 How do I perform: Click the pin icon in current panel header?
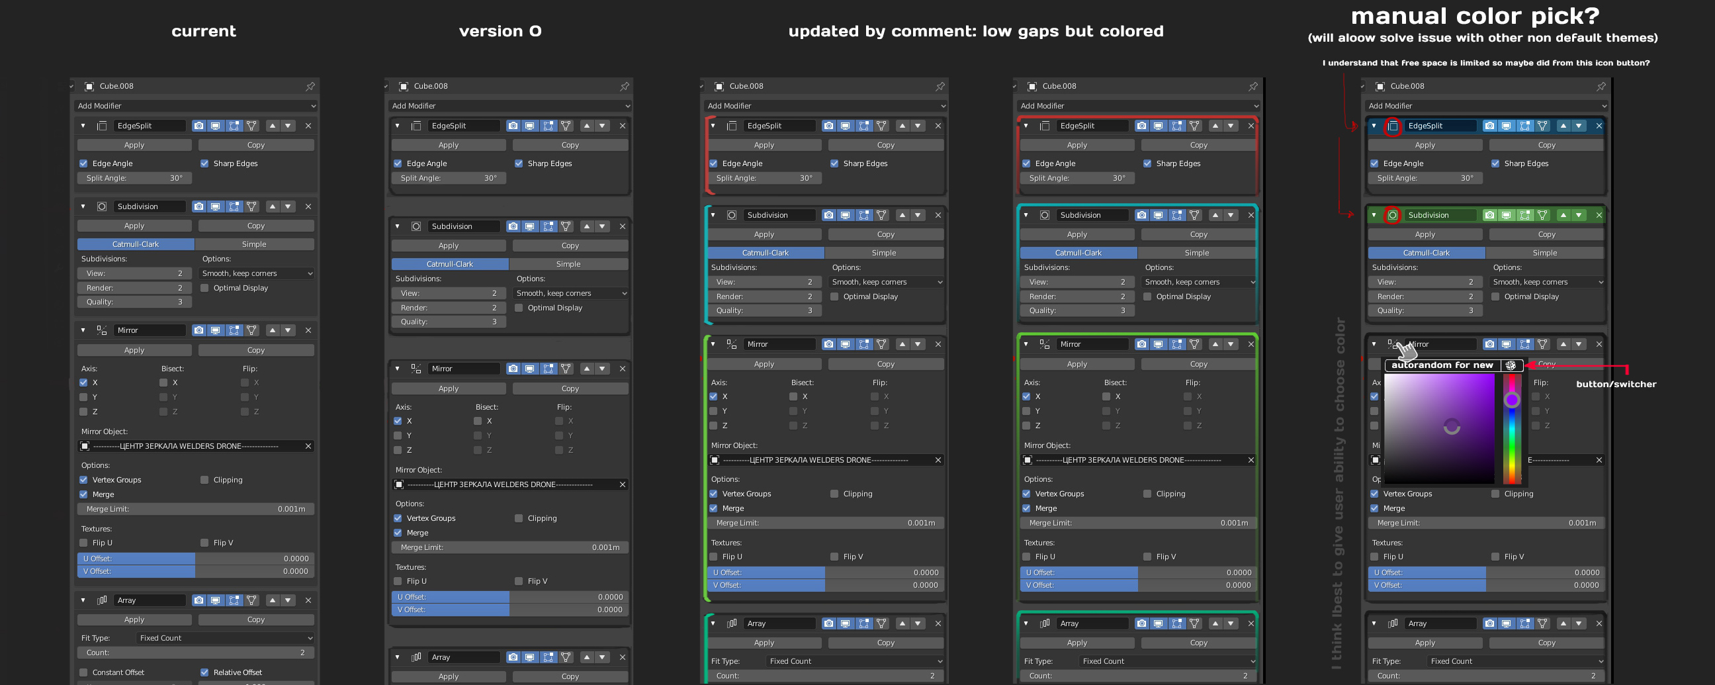310,87
